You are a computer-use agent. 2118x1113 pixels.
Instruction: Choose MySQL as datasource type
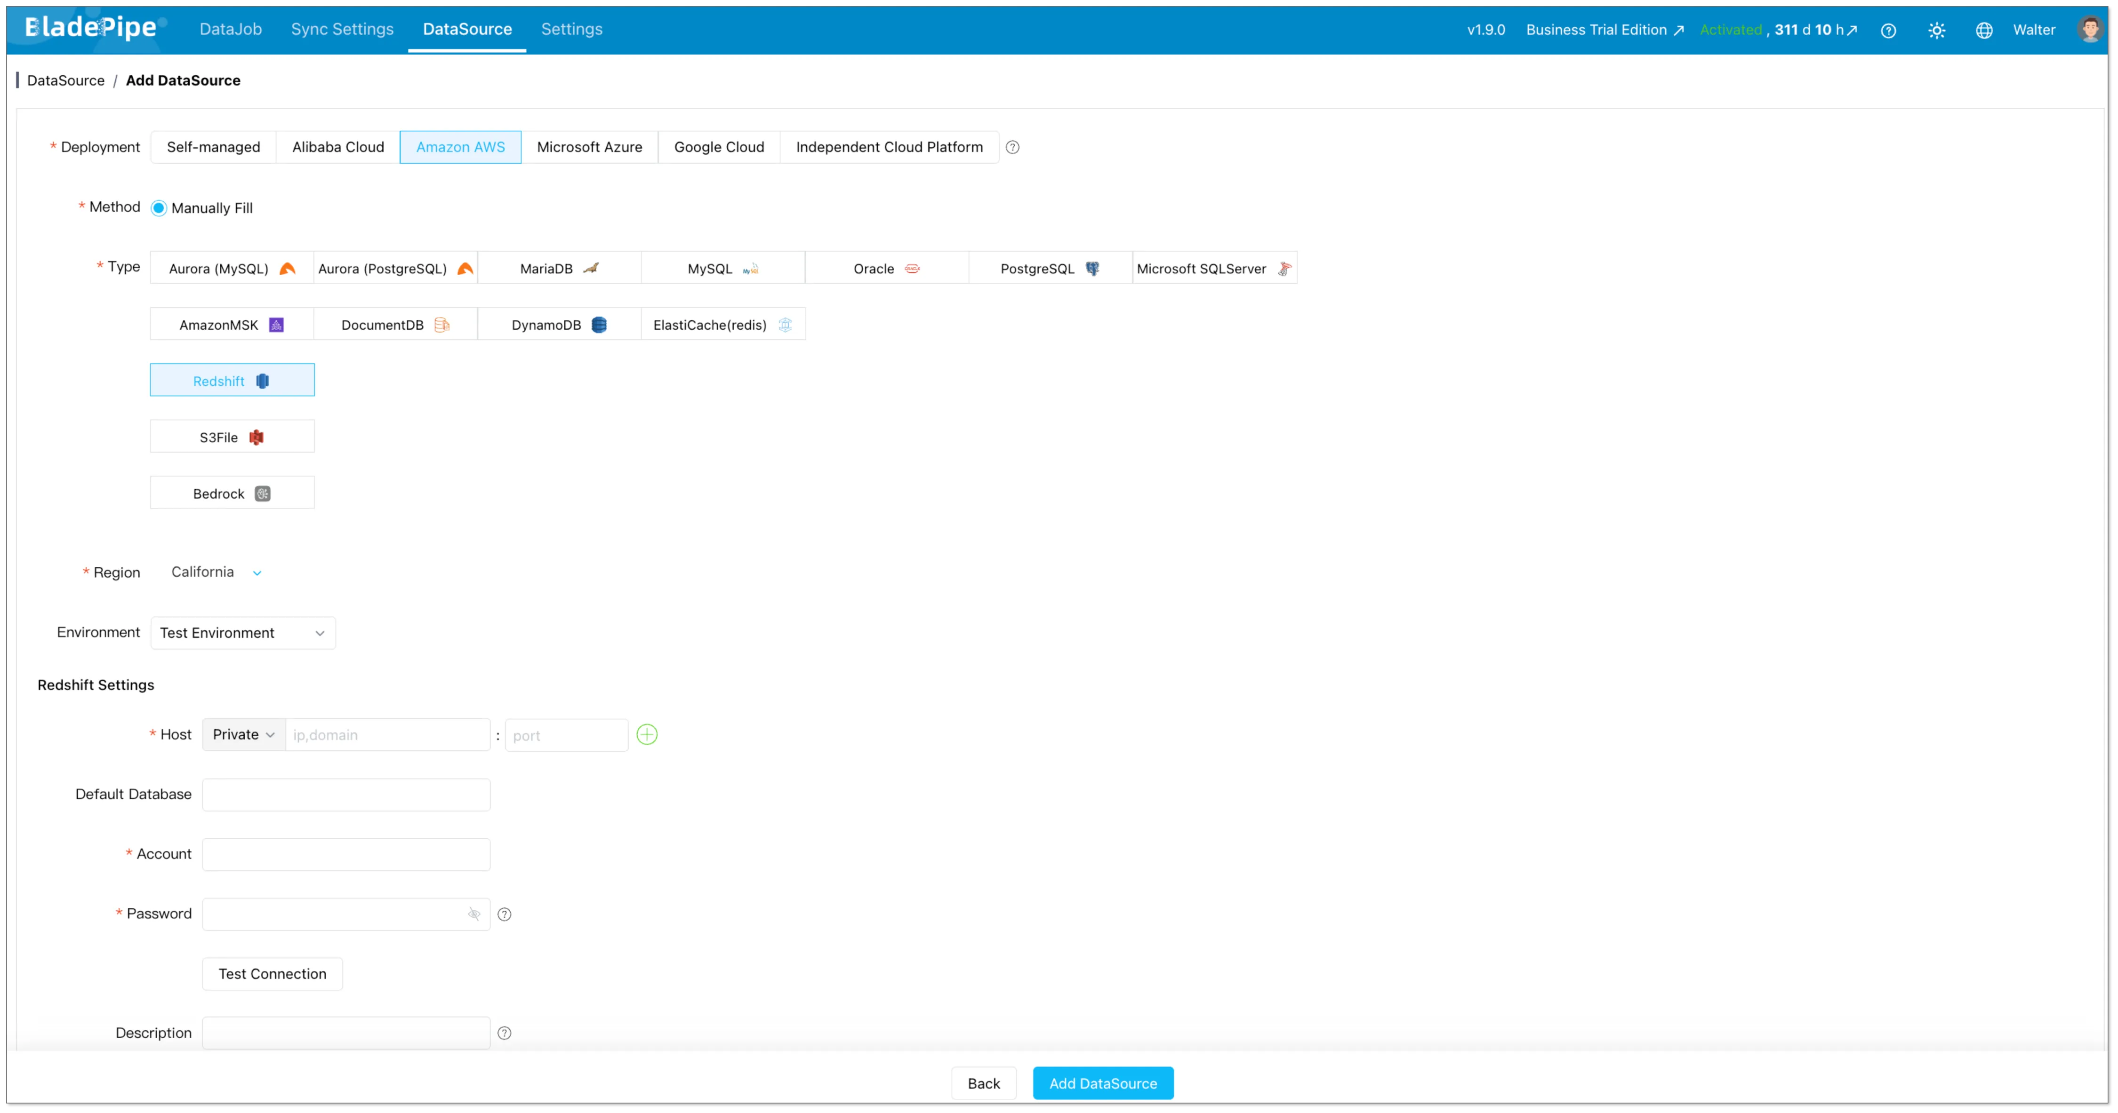pos(723,269)
